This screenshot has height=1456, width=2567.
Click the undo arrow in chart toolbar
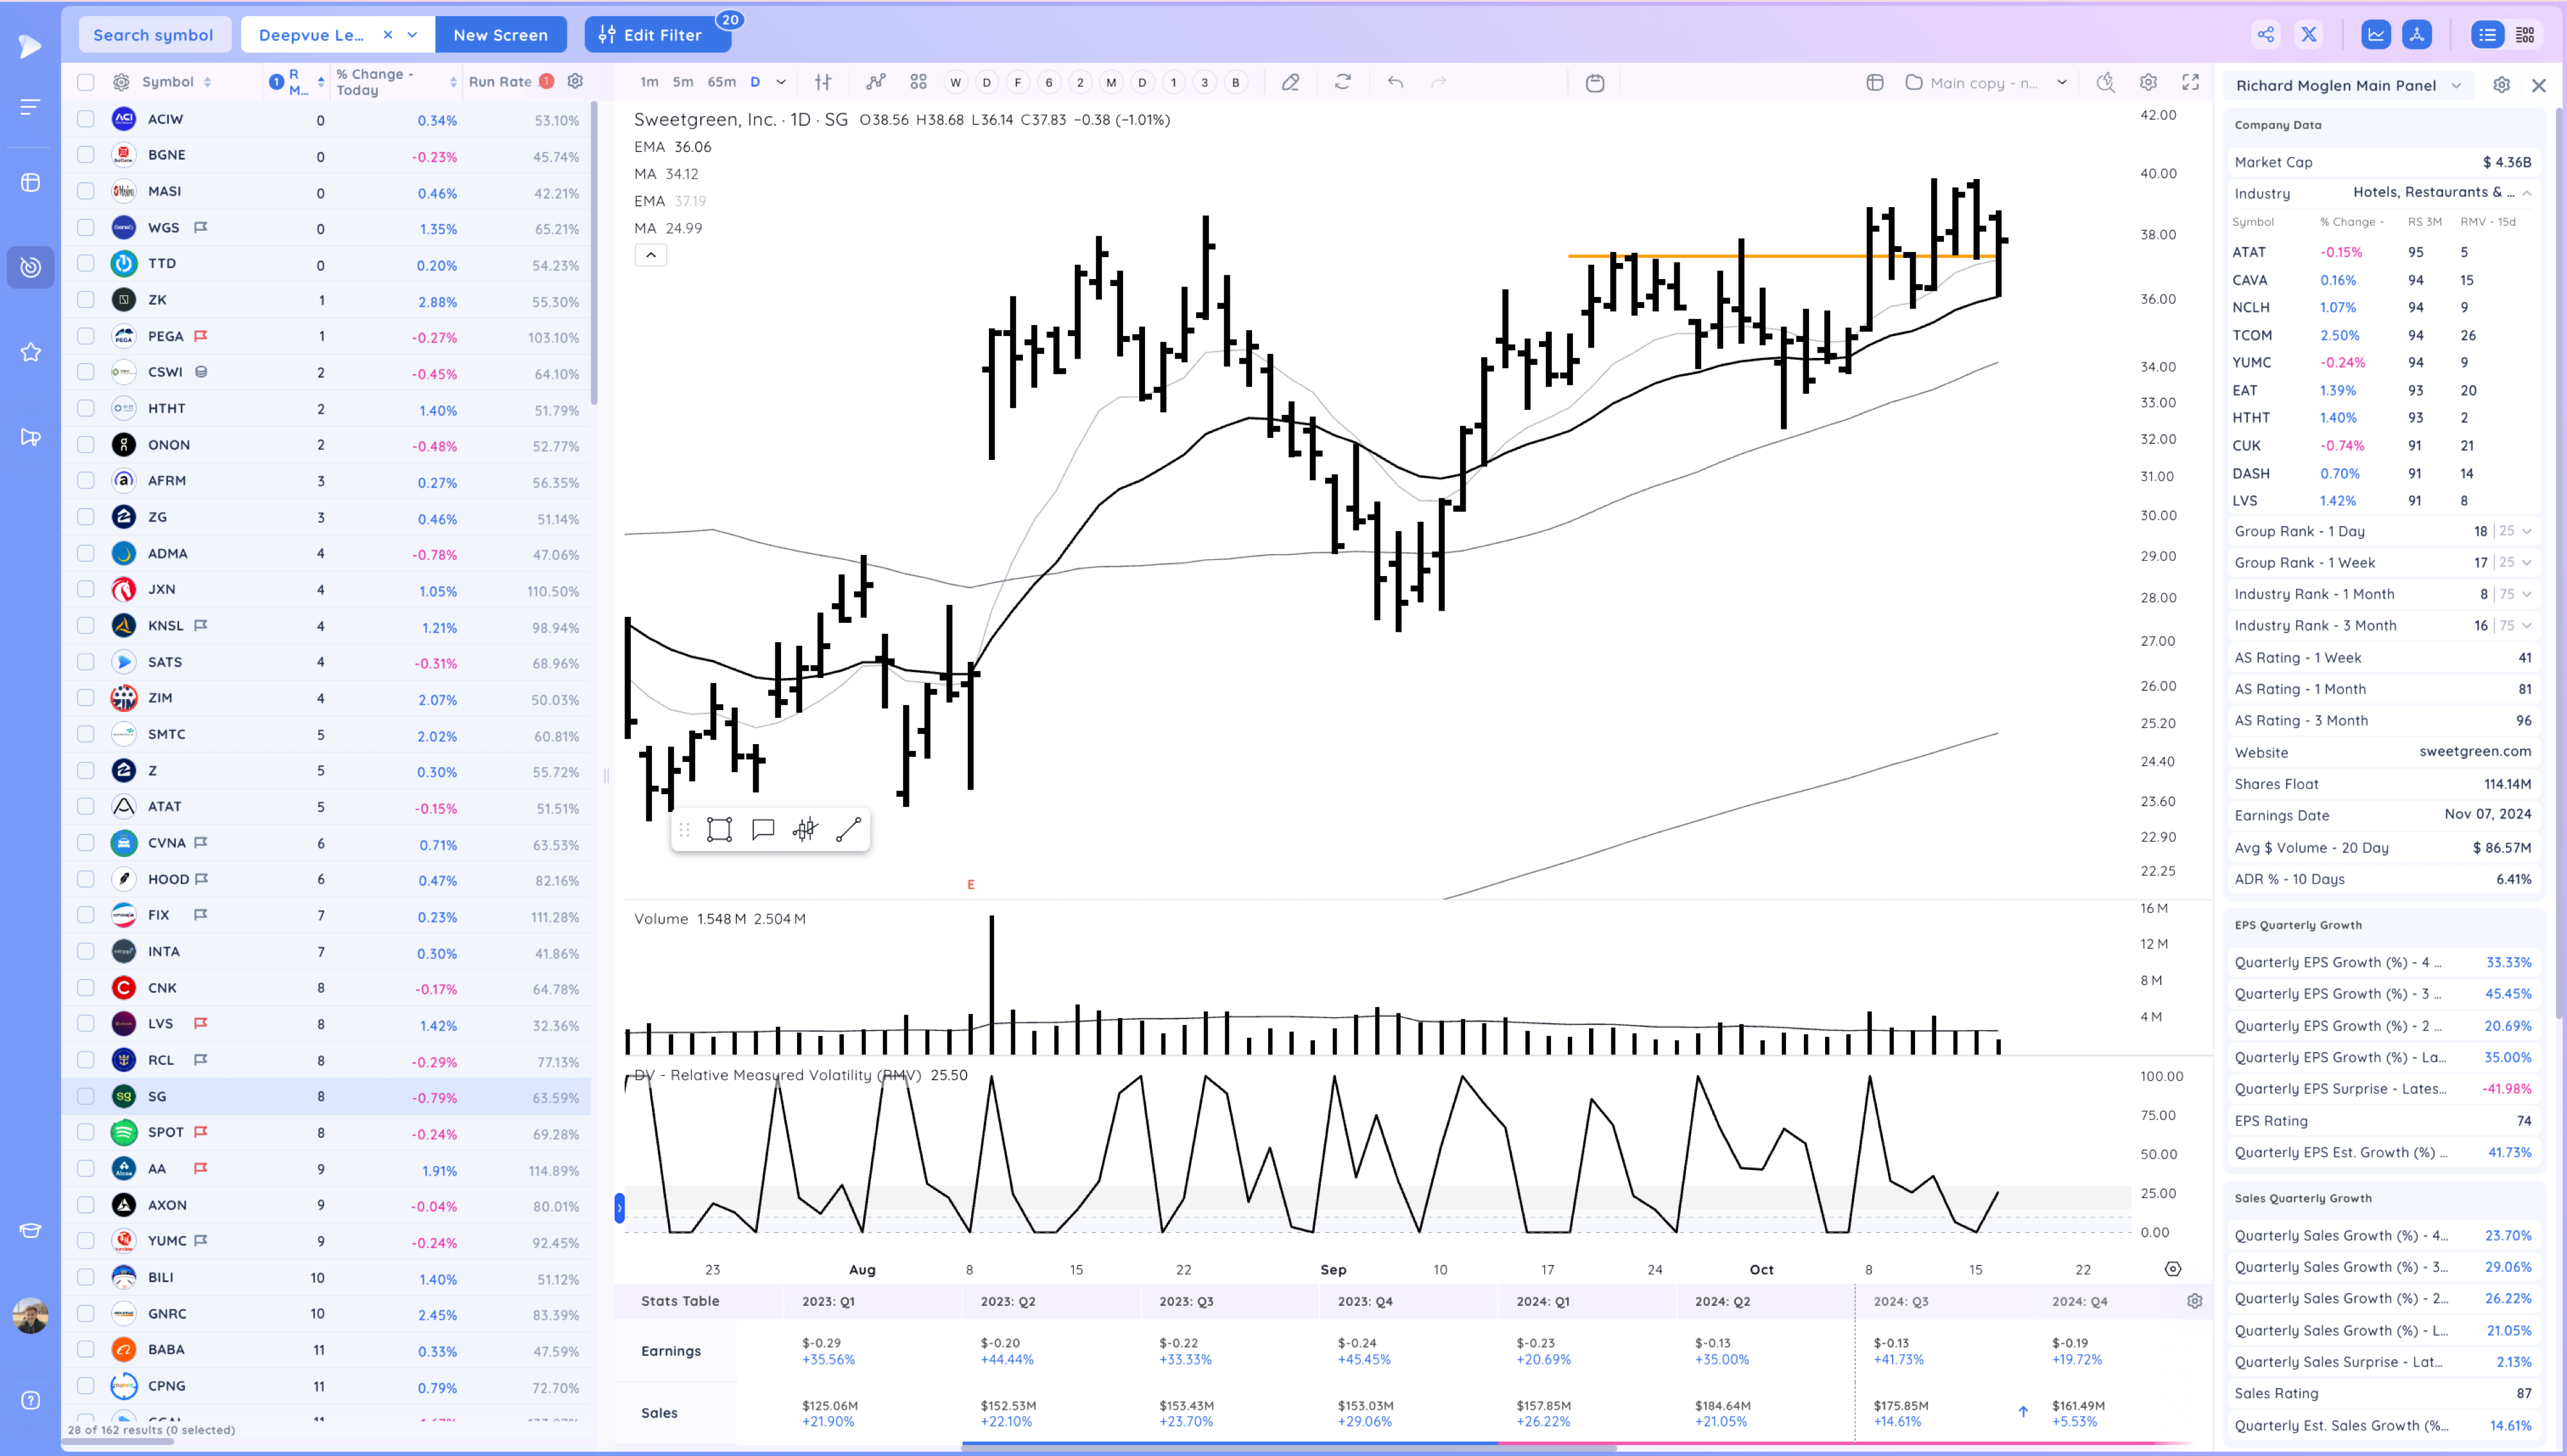(x=1396, y=82)
